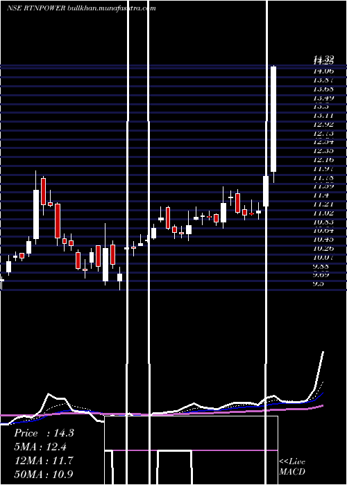
Task: Click the NSE RTNPOWER chart title text
Action: 81,8
